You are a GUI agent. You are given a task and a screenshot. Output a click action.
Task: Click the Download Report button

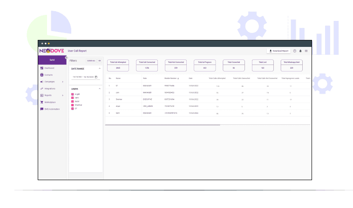278,51
